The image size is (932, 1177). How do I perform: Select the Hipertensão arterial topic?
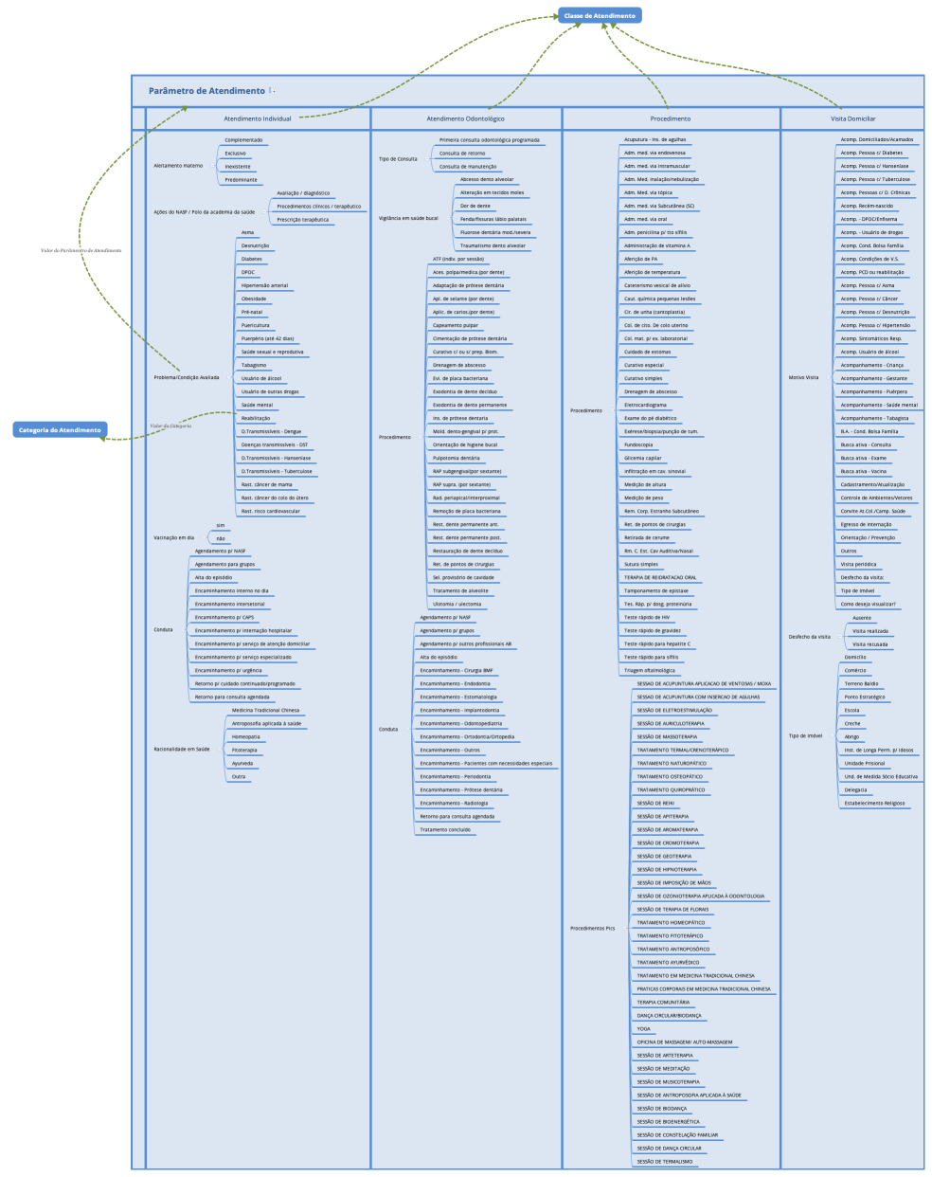tap(264, 285)
